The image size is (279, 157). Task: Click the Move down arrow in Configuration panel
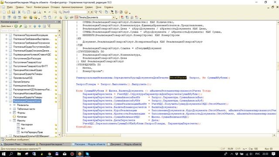(39, 26)
